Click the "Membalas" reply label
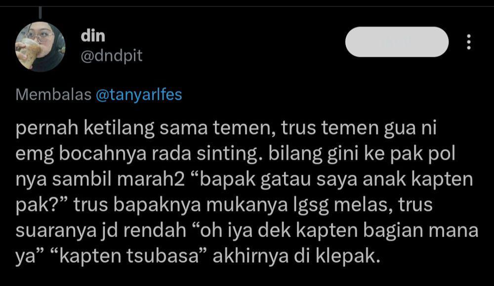 pos(53,94)
